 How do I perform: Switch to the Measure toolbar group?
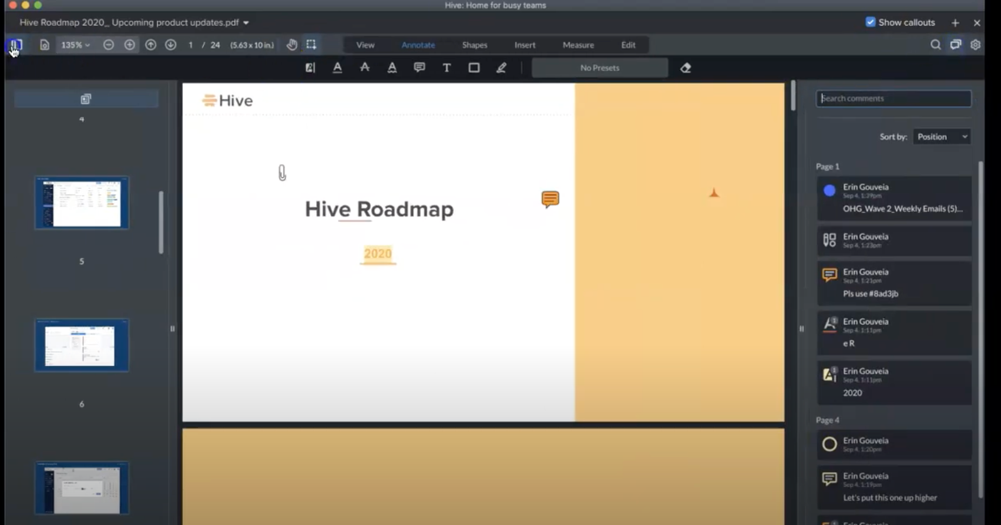578,45
